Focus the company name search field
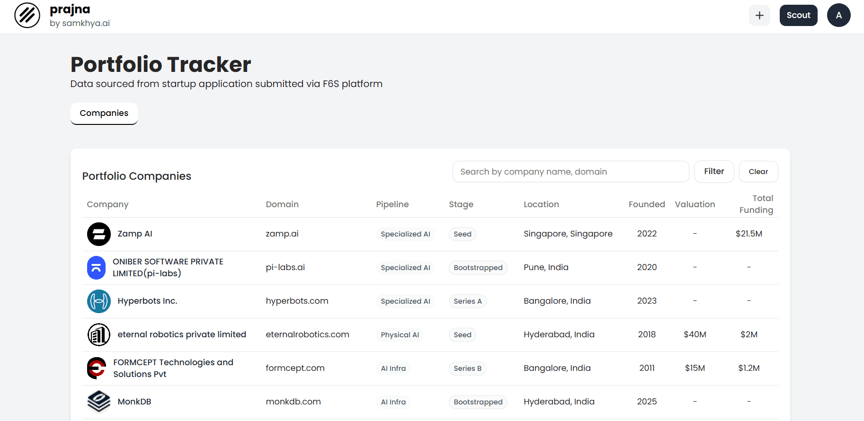The width and height of the screenshot is (864, 421). 570,172
